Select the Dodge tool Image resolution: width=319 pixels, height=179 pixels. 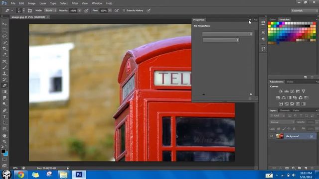click(x=4, y=104)
